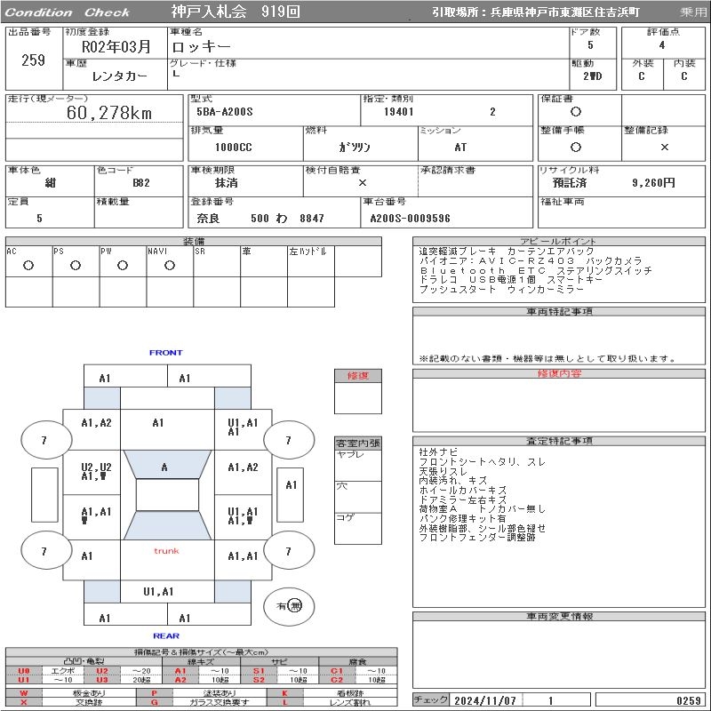
Task: Select first registration date R02年03月
Action: (116, 47)
